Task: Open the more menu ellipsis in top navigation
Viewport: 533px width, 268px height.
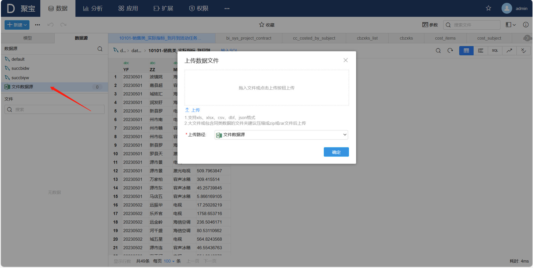Action: 227,9
